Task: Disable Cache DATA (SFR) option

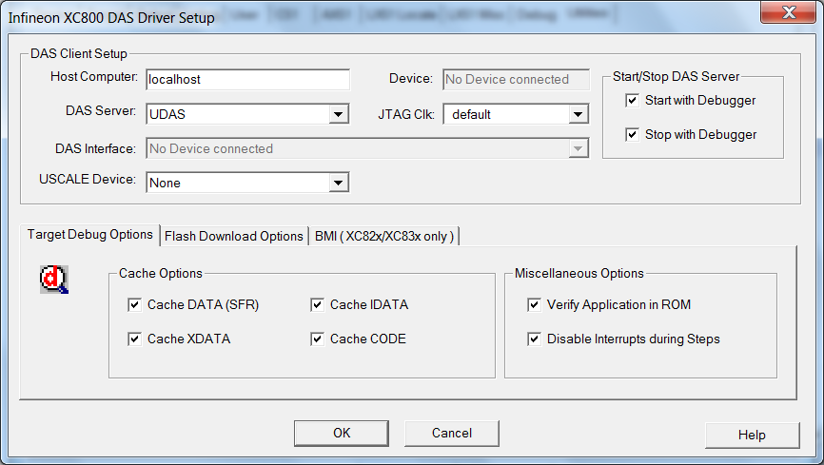Action: (134, 305)
